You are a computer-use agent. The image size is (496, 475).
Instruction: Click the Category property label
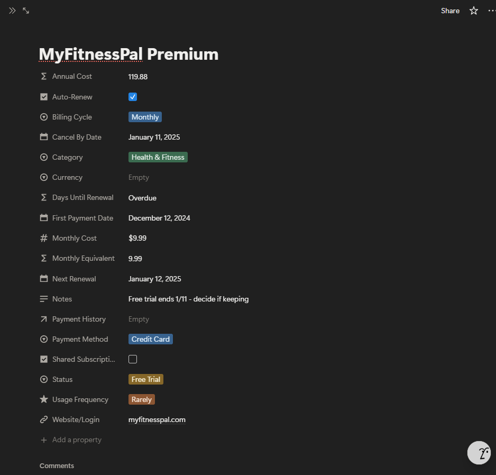(67, 157)
